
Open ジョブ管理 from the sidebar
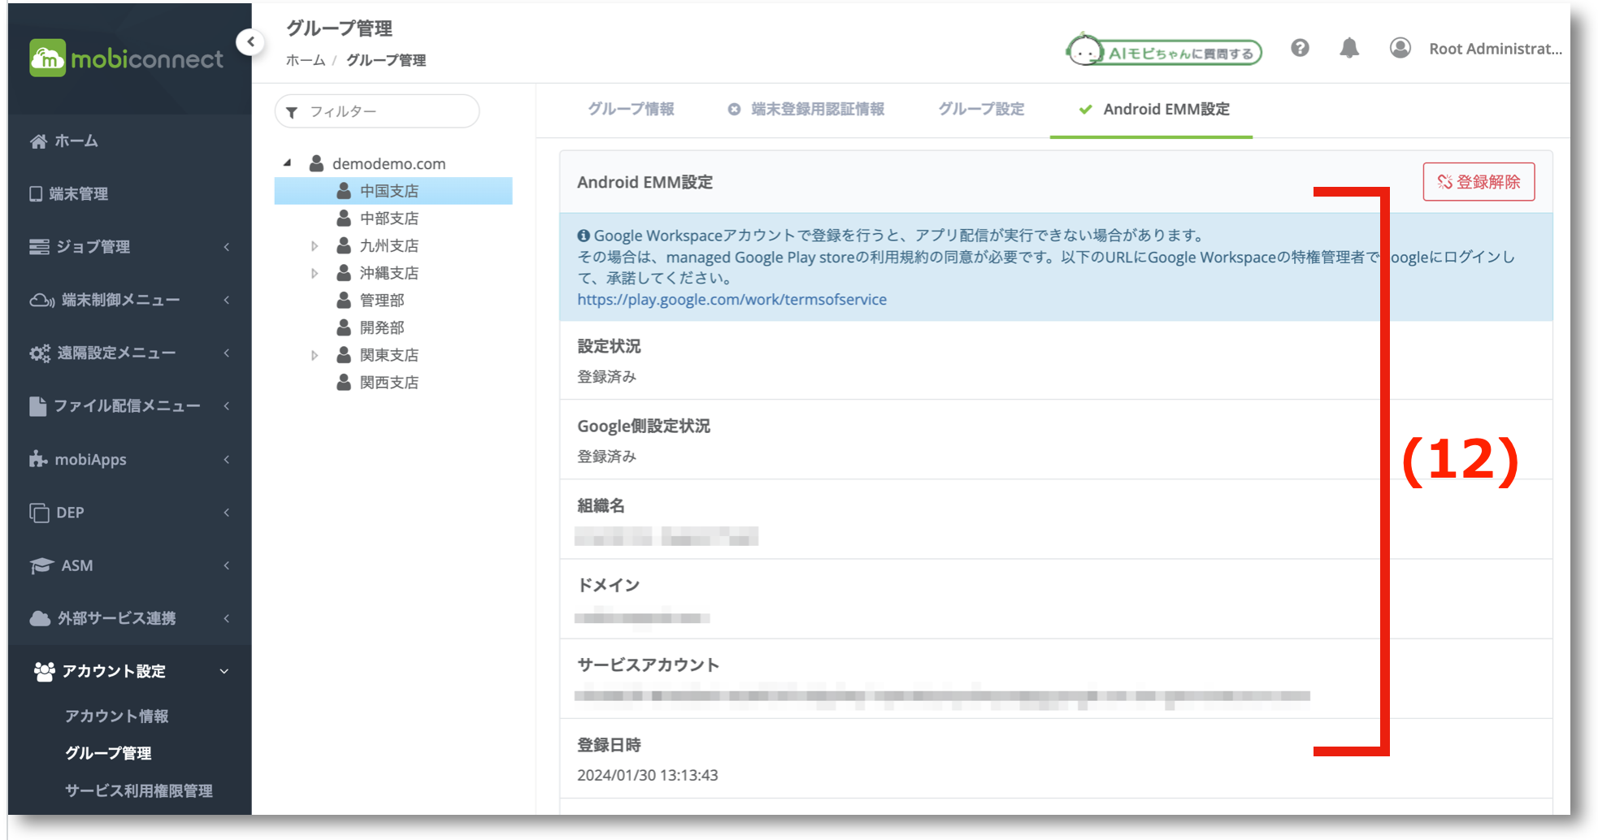pos(38,246)
